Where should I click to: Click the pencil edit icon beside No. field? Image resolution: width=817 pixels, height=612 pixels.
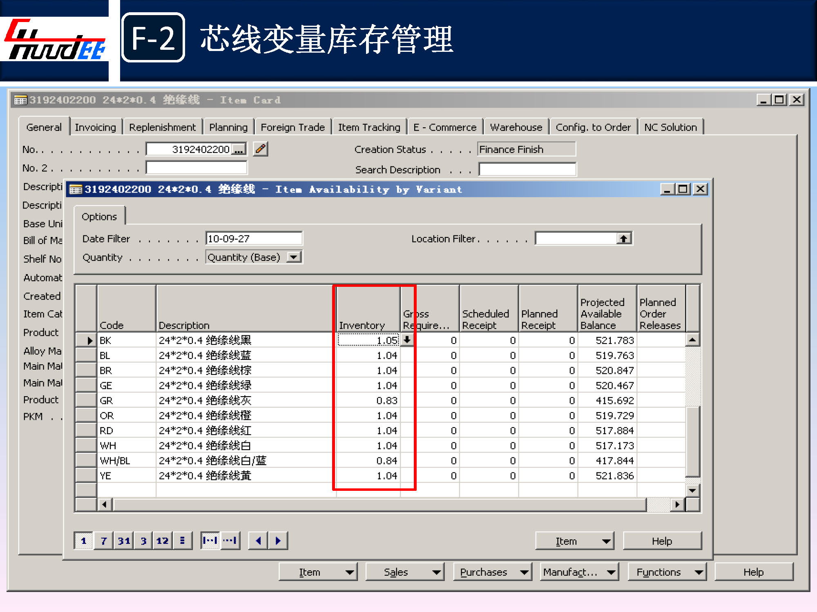click(x=260, y=149)
